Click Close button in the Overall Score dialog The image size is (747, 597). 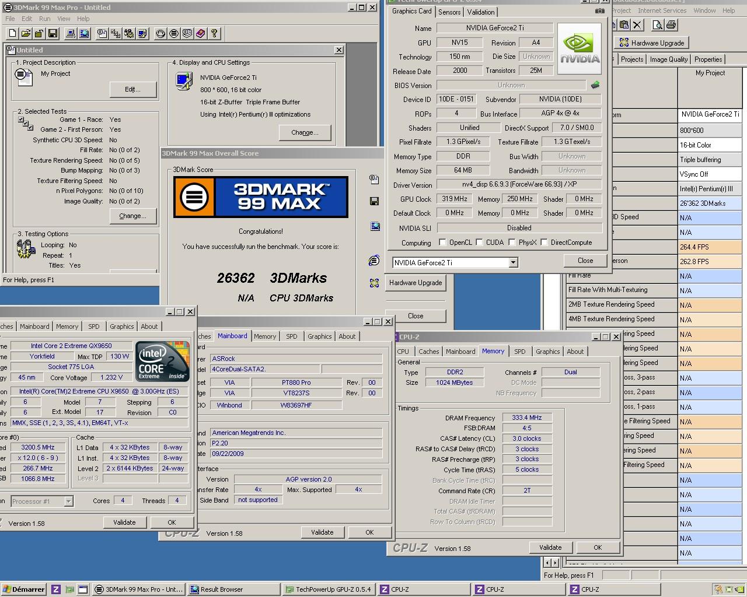coord(416,316)
